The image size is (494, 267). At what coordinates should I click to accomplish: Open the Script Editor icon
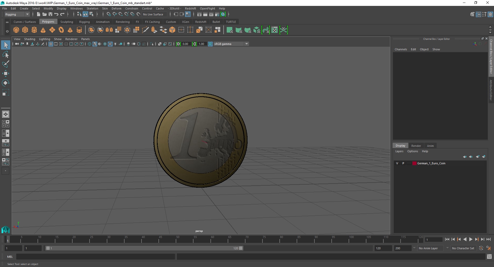[489, 256]
